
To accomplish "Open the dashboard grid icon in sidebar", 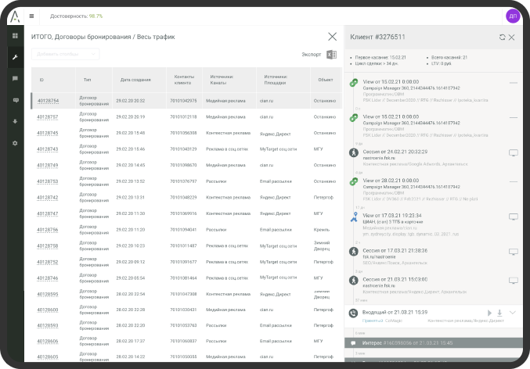I will click(14, 36).
